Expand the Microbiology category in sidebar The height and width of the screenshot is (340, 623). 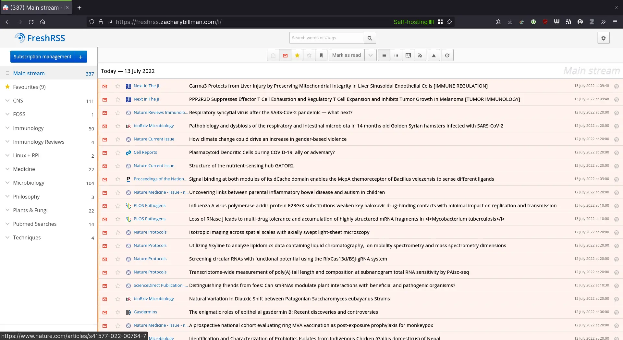coord(7,183)
